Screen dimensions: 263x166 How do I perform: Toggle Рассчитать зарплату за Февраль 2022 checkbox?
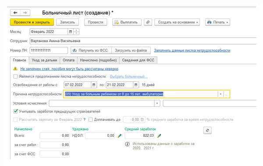pos(15,119)
